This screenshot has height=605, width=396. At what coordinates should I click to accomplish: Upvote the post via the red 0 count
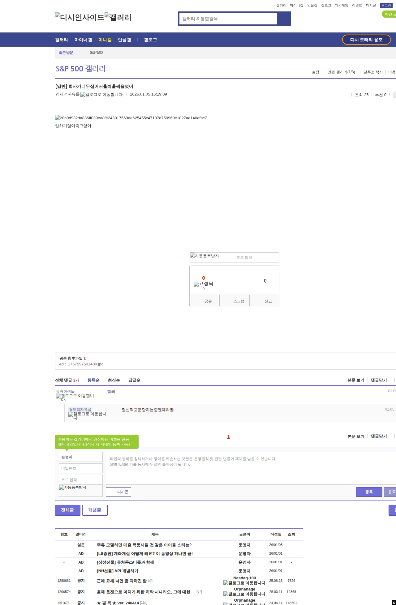click(204, 278)
